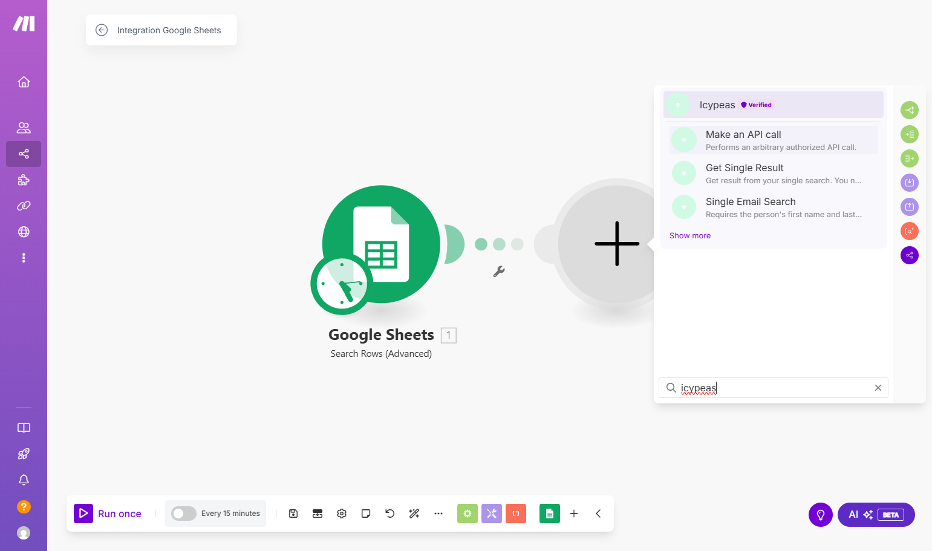
Task: Open the user profile avatar
Action: click(24, 533)
